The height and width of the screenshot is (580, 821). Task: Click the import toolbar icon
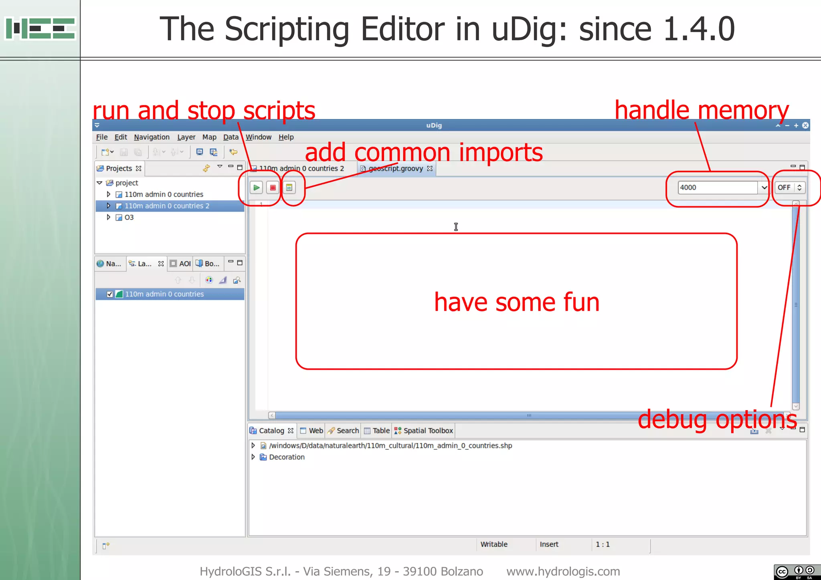(x=156, y=152)
